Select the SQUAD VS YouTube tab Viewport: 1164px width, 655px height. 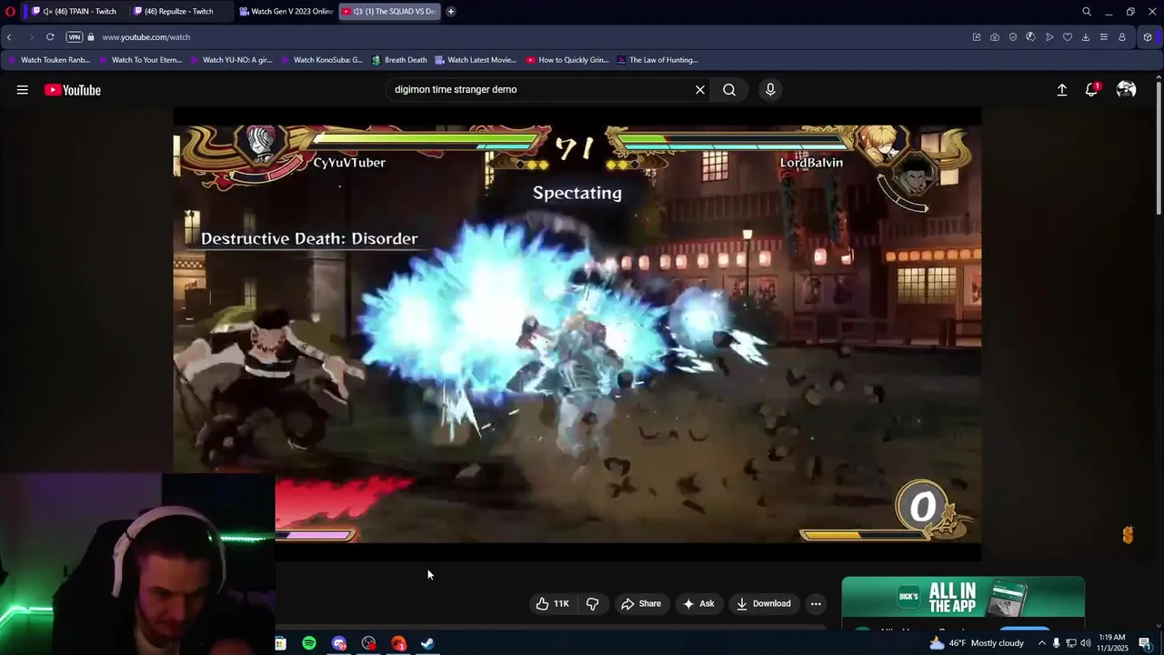coord(389,12)
